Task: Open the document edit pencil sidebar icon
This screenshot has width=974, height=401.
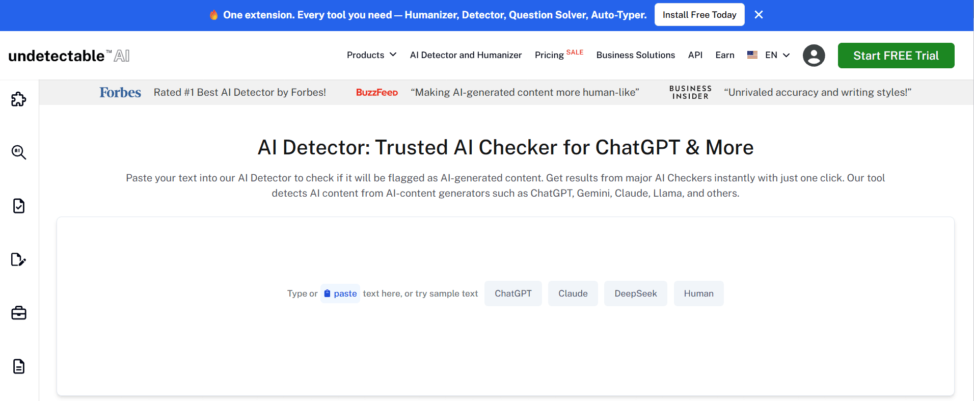Action: tap(19, 259)
